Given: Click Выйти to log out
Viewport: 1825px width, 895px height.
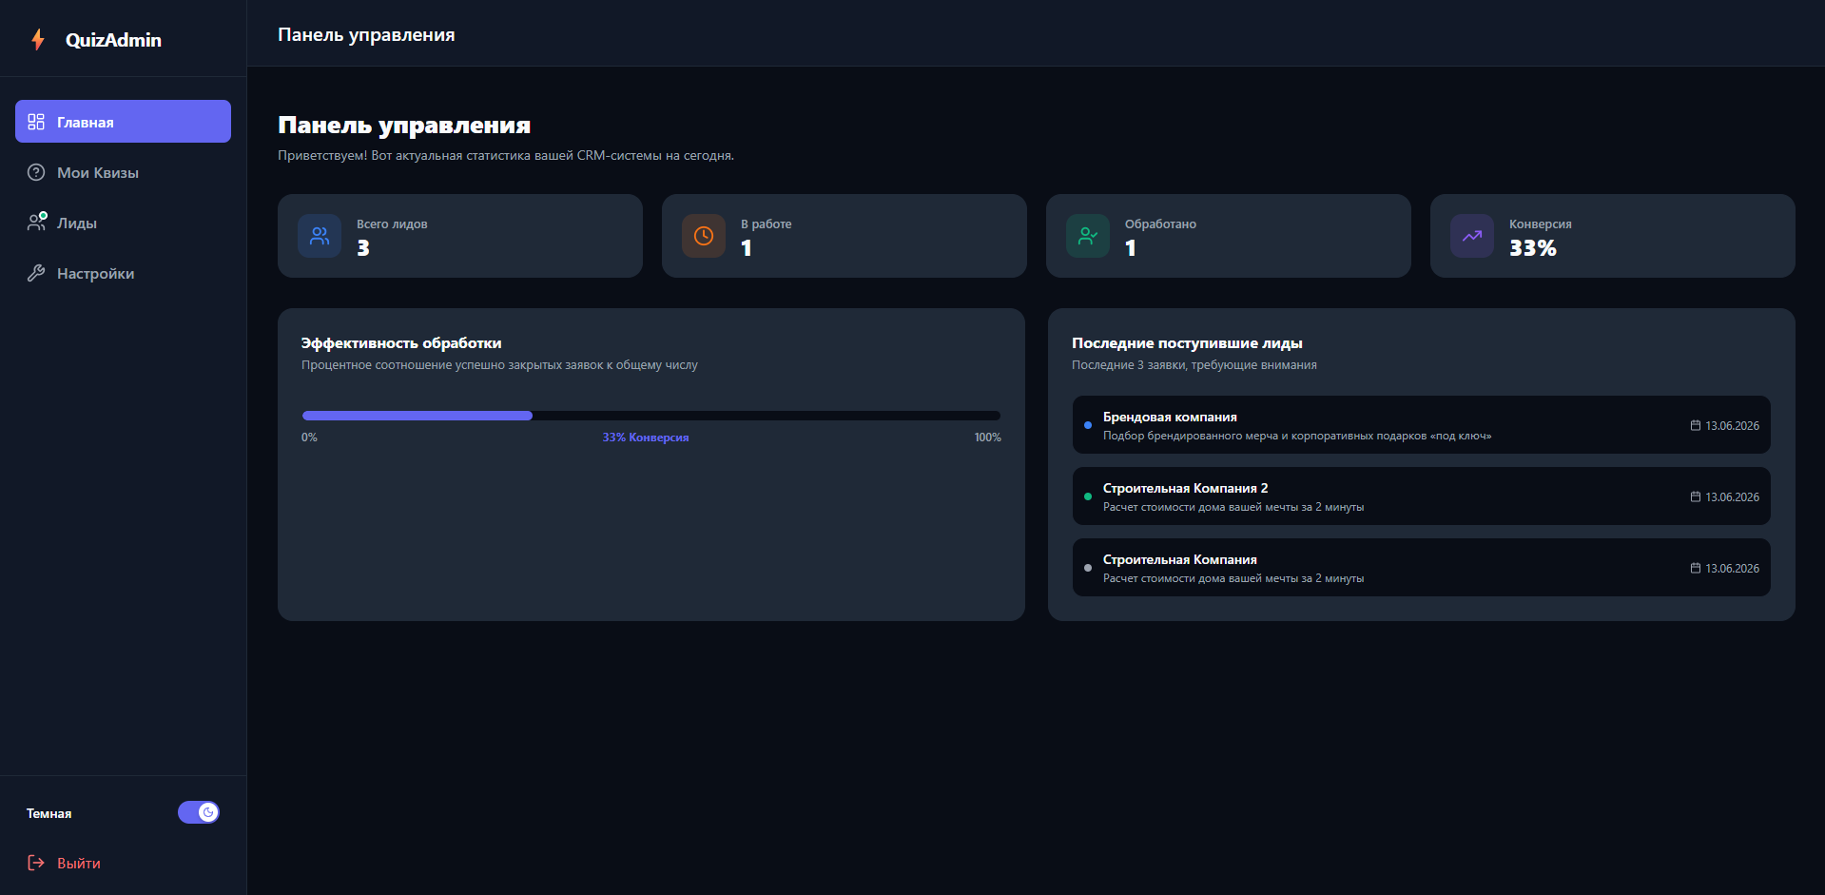Looking at the screenshot, I should (79, 863).
